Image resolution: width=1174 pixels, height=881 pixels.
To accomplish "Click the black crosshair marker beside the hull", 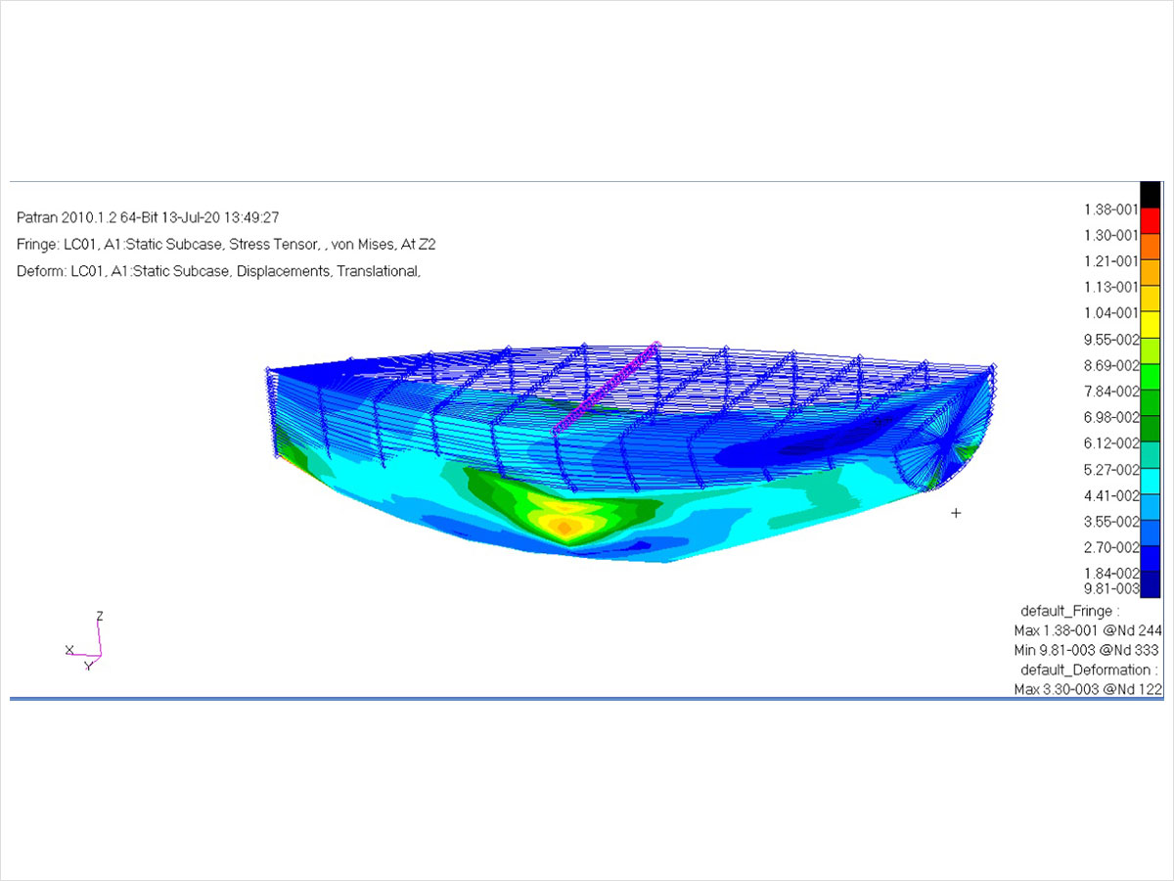I will [x=956, y=513].
